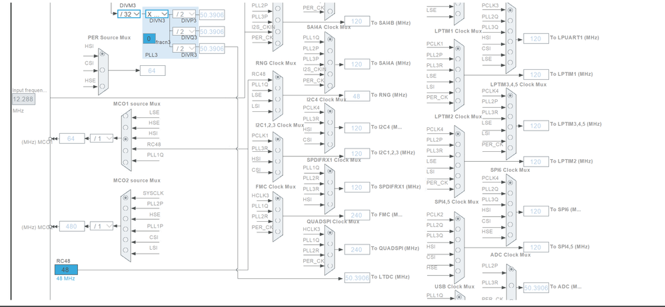Select LSI in the LPTIM1 Clock Mux
Viewport: 665px width, 307px height.
pyautogui.click(x=457, y=91)
